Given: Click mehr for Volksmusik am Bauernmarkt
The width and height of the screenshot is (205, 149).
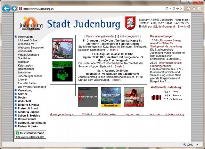Looking at the screenshot, I should click(117, 80).
